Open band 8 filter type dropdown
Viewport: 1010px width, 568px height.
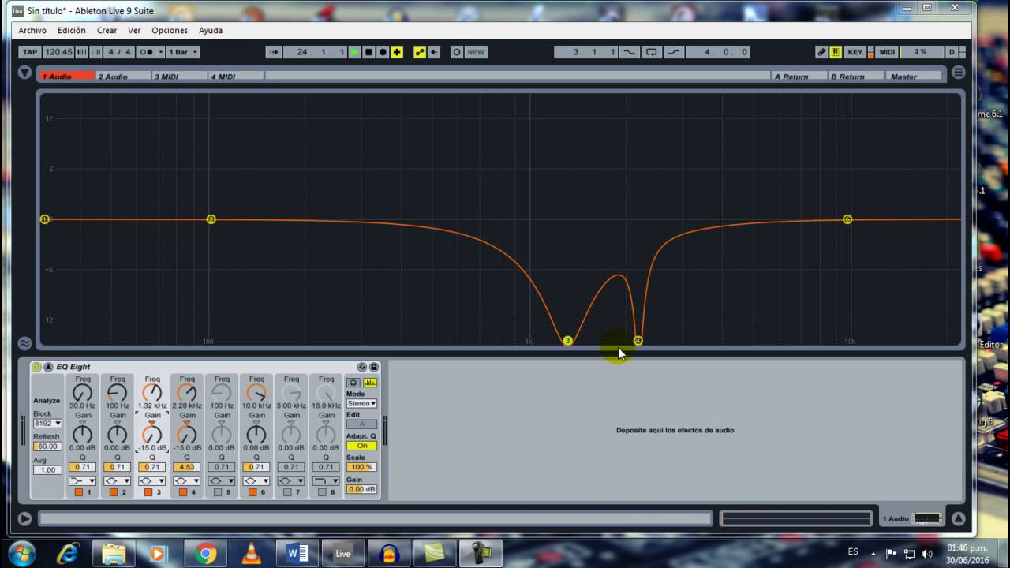(x=325, y=481)
